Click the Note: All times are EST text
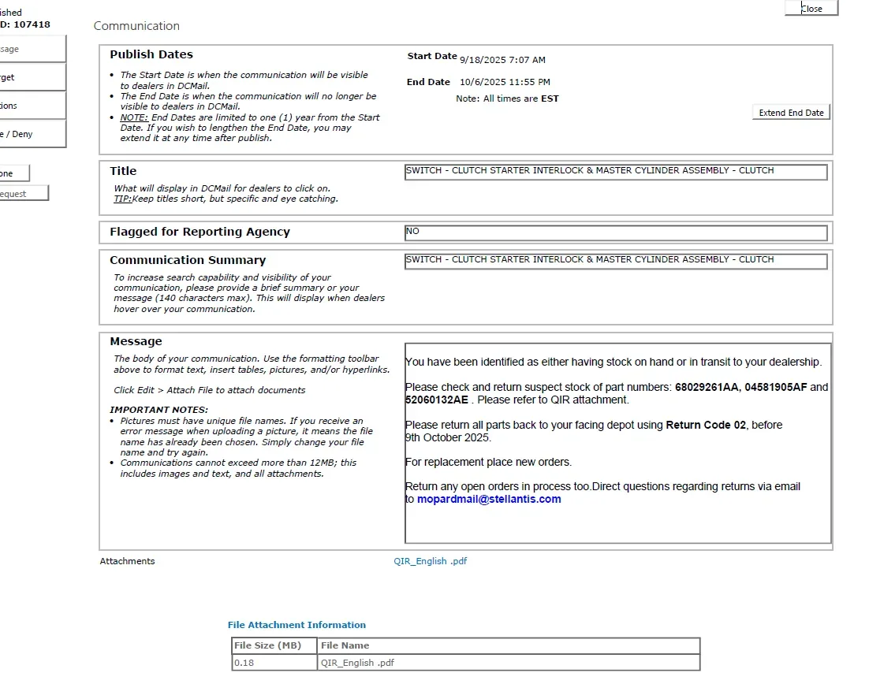The image size is (869, 673). (507, 99)
